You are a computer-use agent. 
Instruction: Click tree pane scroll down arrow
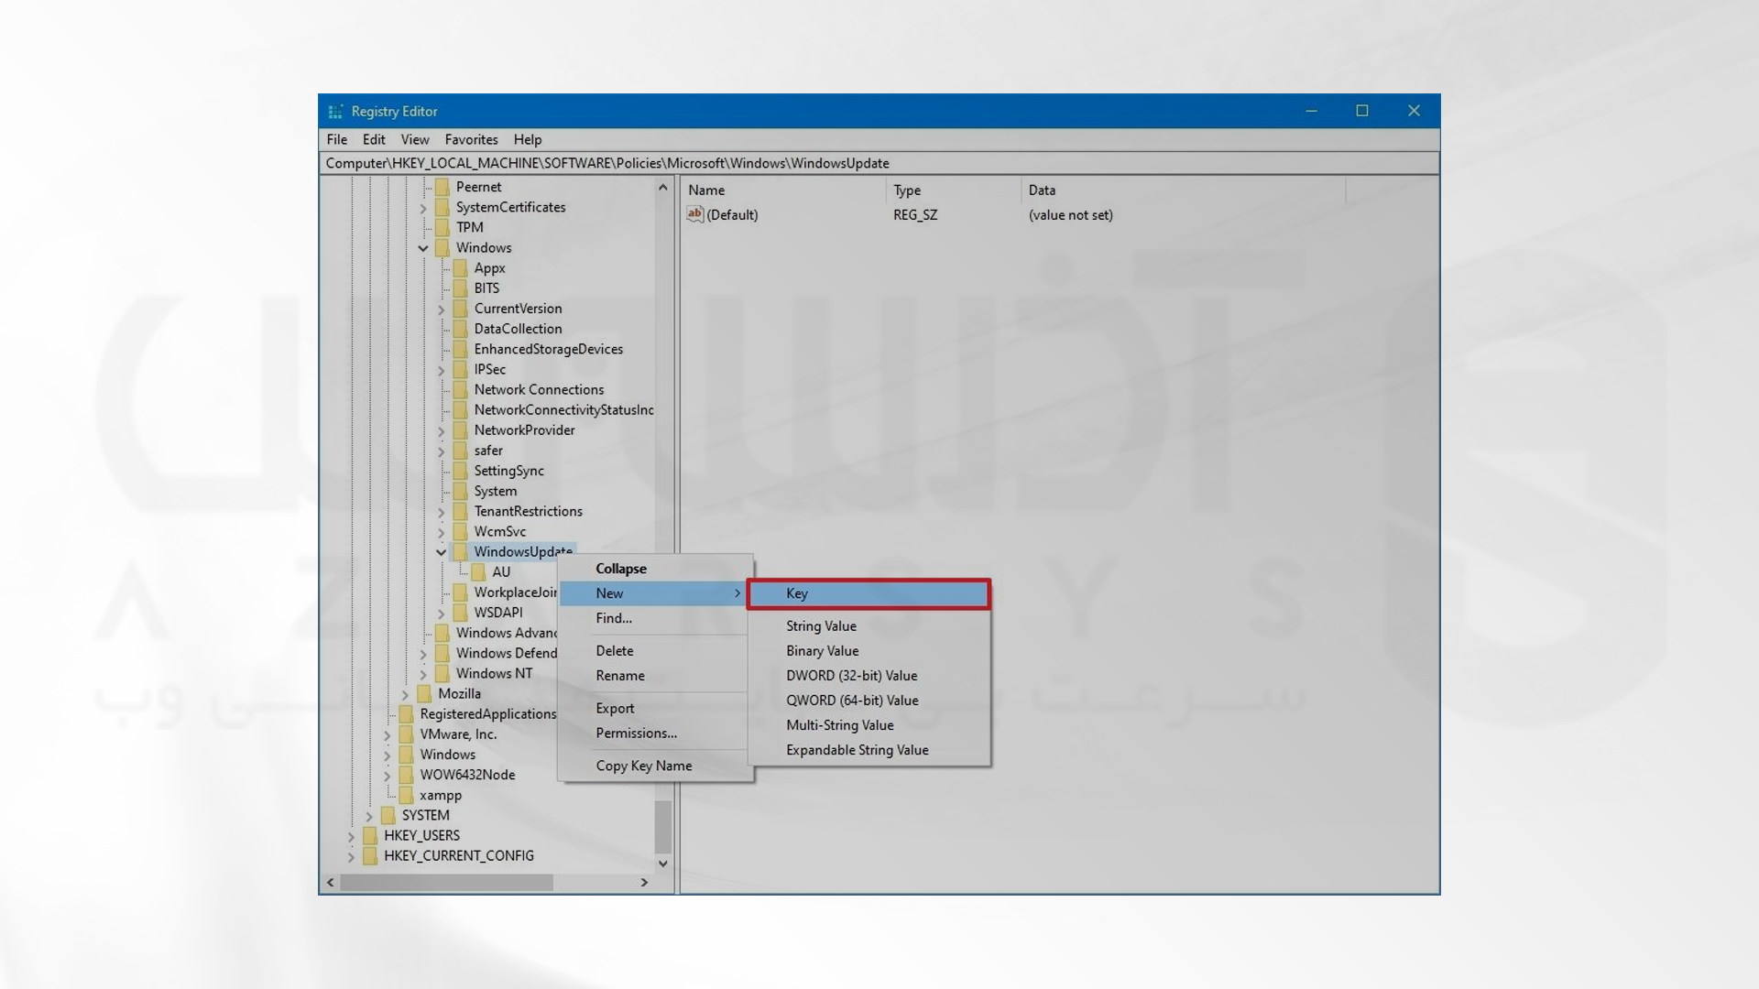(x=663, y=864)
